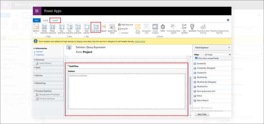Collapse the Process Sessions group header

(34, 91)
